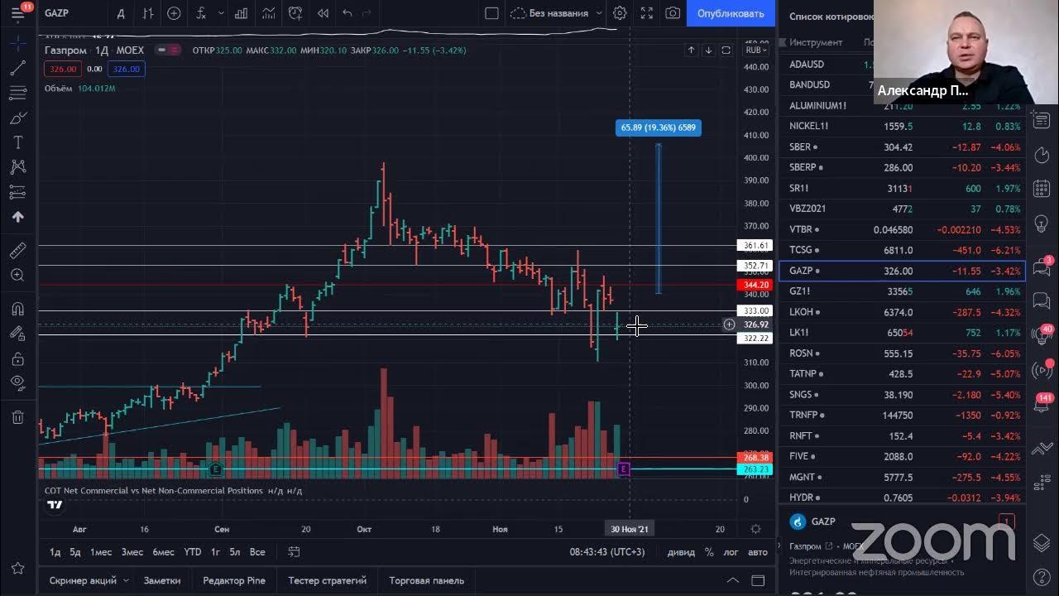Select the trend line drawing tool
Image resolution: width=1059 pixels, height=596 pixels.
(x=17, y=69)
